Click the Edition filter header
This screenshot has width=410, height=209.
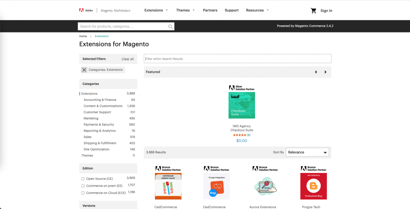coord(108,169)
